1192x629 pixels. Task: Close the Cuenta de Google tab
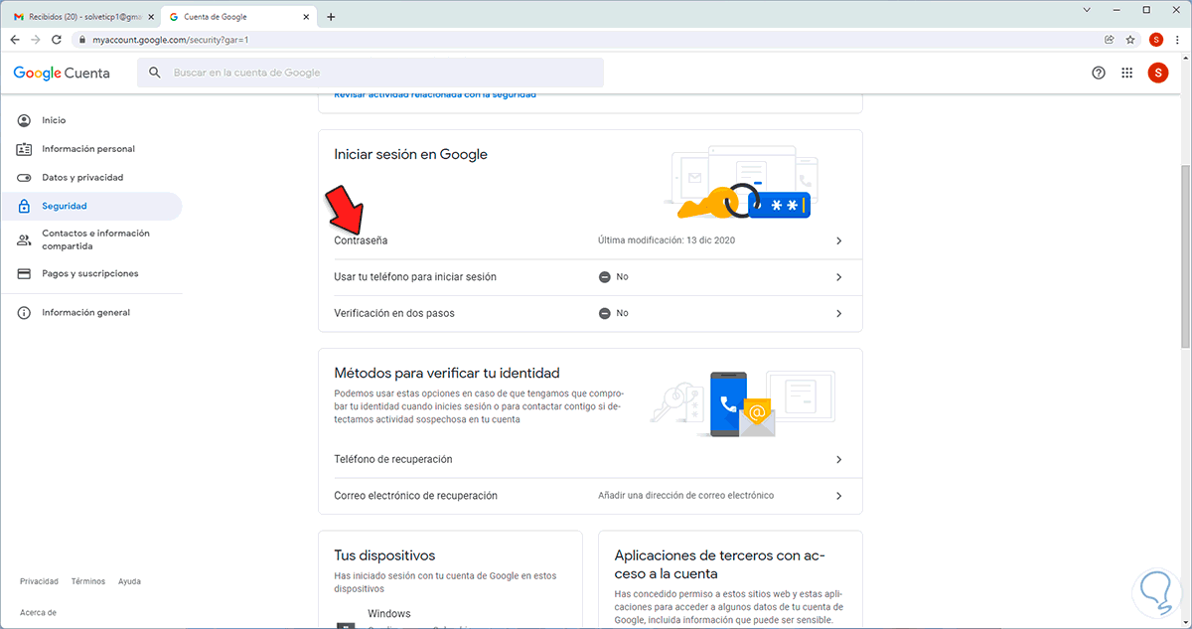tap(308, 17)
